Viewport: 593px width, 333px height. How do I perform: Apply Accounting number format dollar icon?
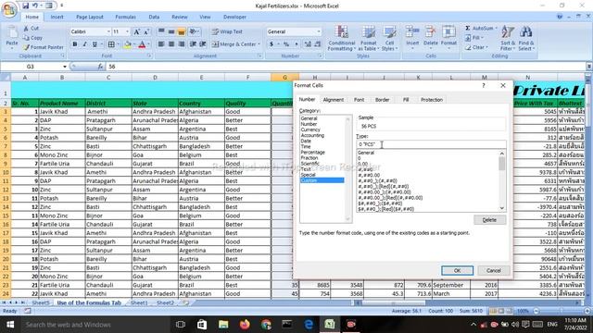(271, 44)
